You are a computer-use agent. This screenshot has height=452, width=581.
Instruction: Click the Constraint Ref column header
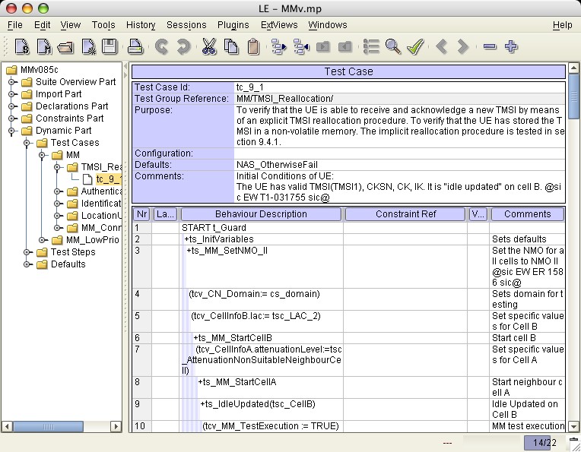click(x=406, y=214)
